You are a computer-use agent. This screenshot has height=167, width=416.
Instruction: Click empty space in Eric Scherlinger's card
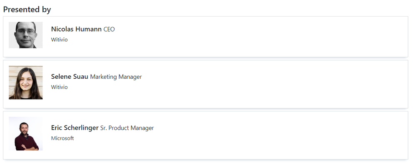(x=271, y=135)
